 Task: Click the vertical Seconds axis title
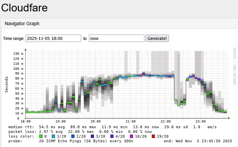[x=6, y=84]
